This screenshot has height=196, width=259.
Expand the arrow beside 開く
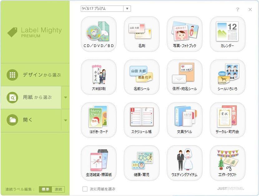pos(66,120)
